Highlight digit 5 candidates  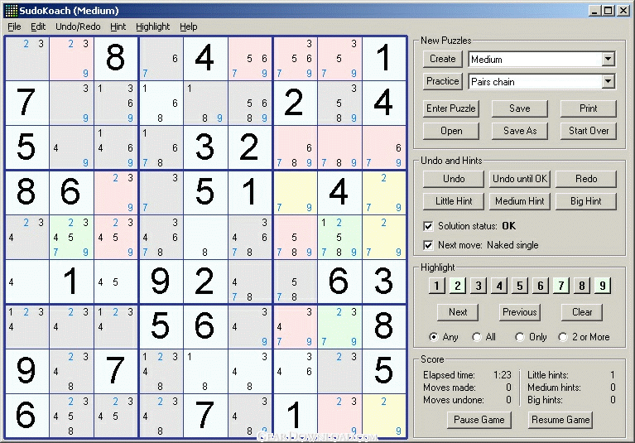[520, 286]
